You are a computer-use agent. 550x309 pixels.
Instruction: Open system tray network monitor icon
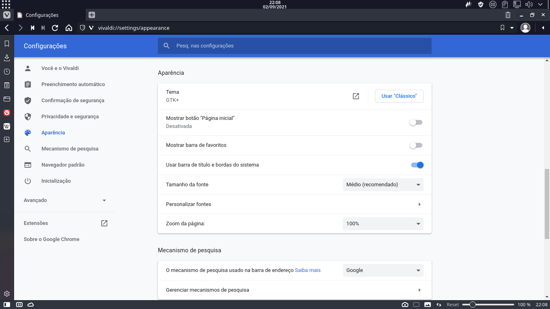517,4
